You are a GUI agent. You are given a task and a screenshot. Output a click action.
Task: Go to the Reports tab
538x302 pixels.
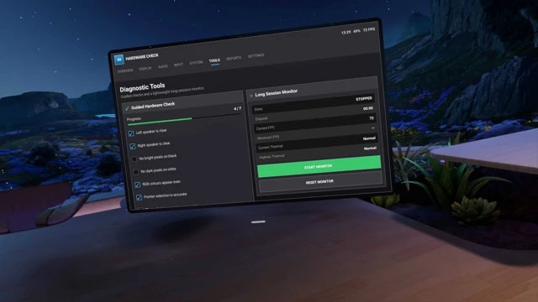[234, 58]
